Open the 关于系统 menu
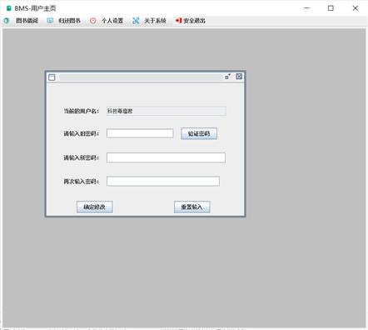 pyautogui.click(x=155, y=21)
